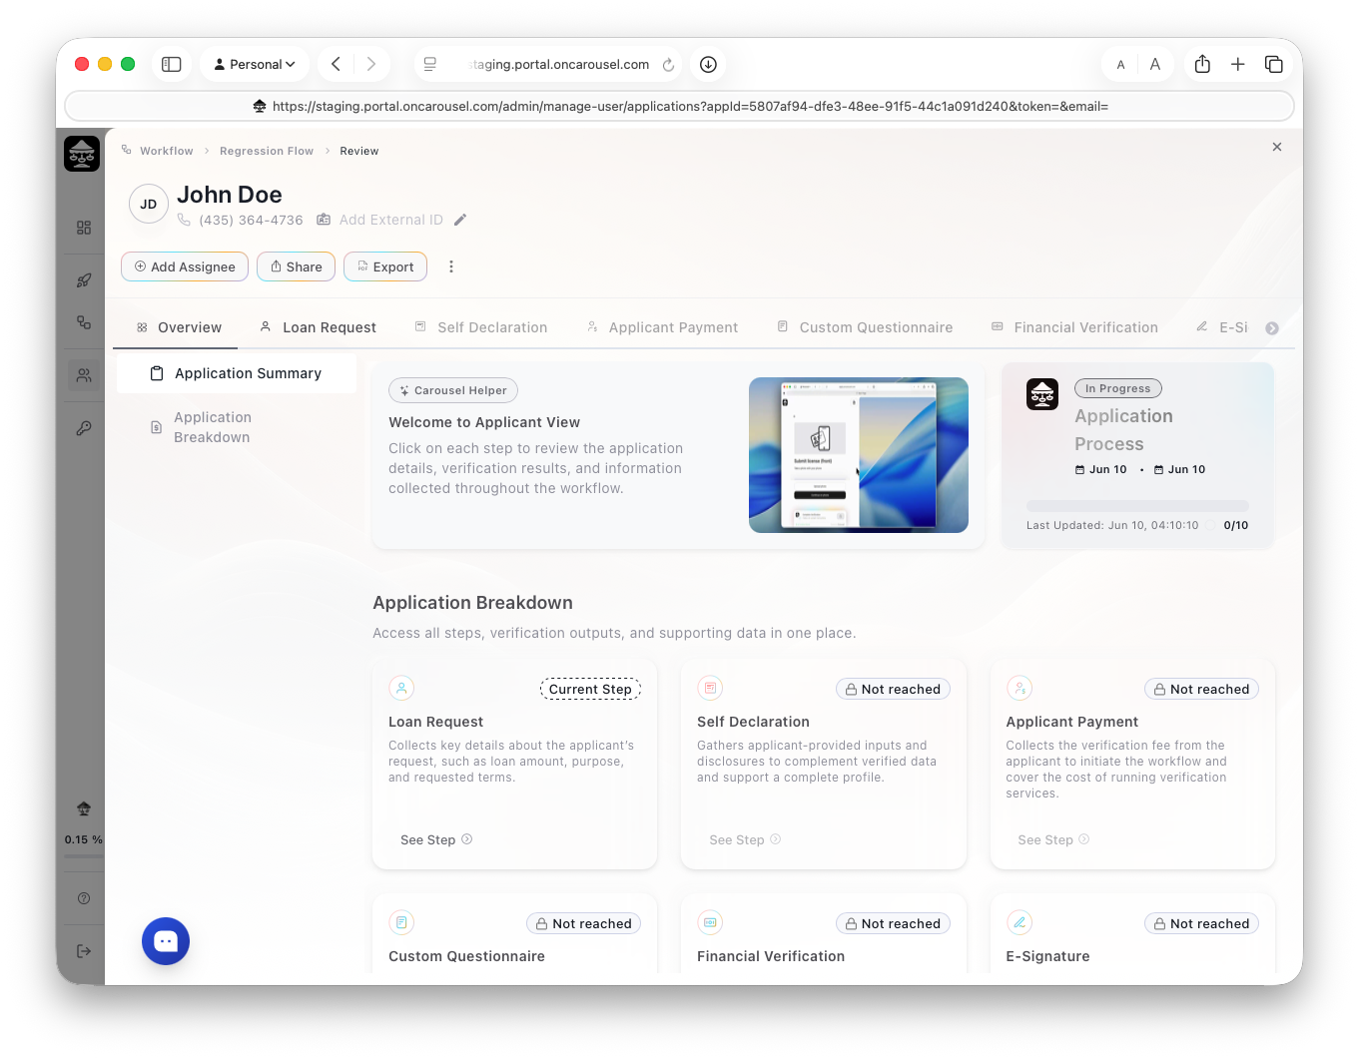Click the Share button
The height and width of the screenshot is (1059, 1359).
point(296,266)
